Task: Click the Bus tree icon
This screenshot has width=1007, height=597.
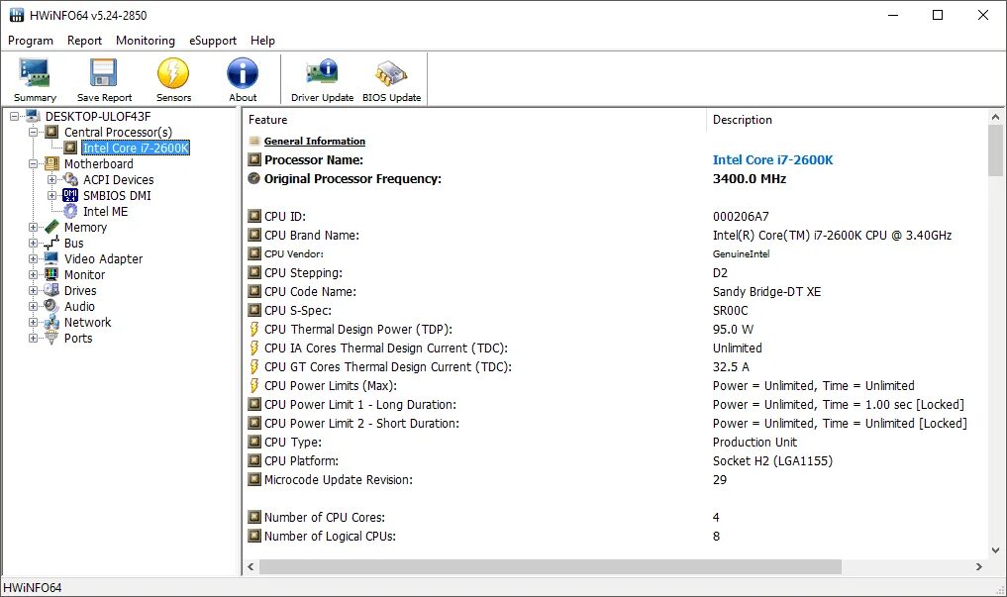Action: click(52, 243)
